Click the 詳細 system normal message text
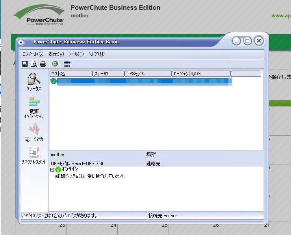Image resolution: width=291 pixels, height=235 pixels. pos(91,176)
